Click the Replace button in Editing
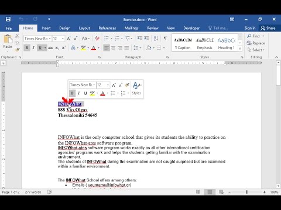Viewport: 281px width, 210px height. click(256, 43)
